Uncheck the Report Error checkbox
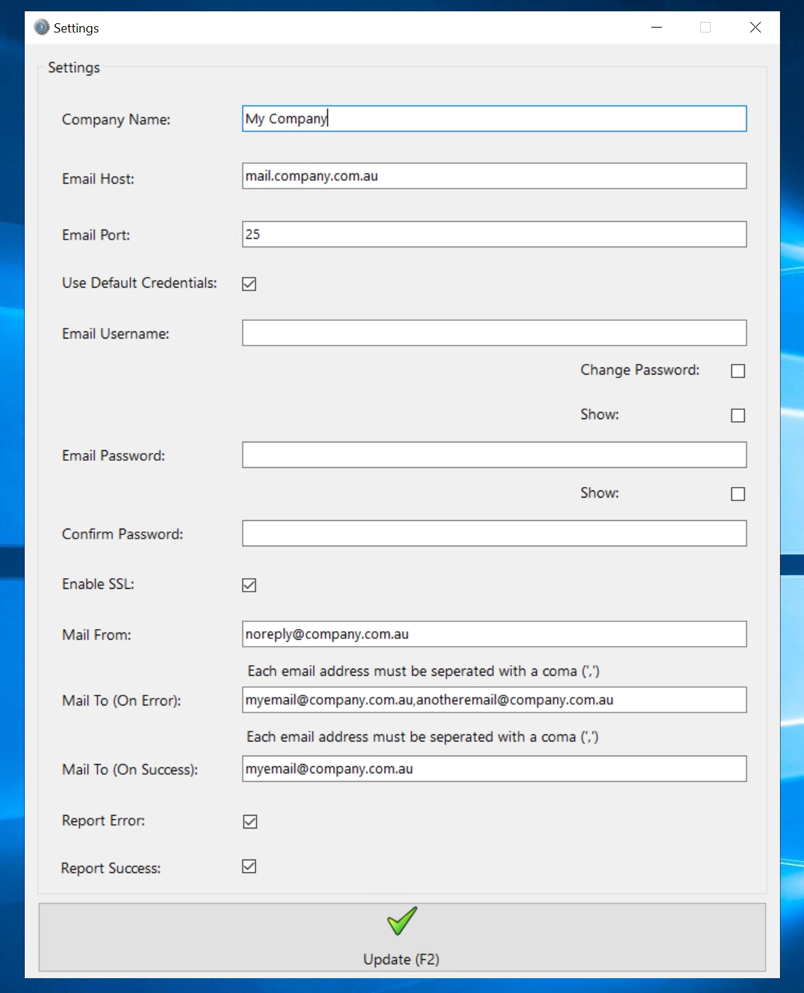Image resolution: width=804 pixels, height=993 pixels. pos(250,821)
